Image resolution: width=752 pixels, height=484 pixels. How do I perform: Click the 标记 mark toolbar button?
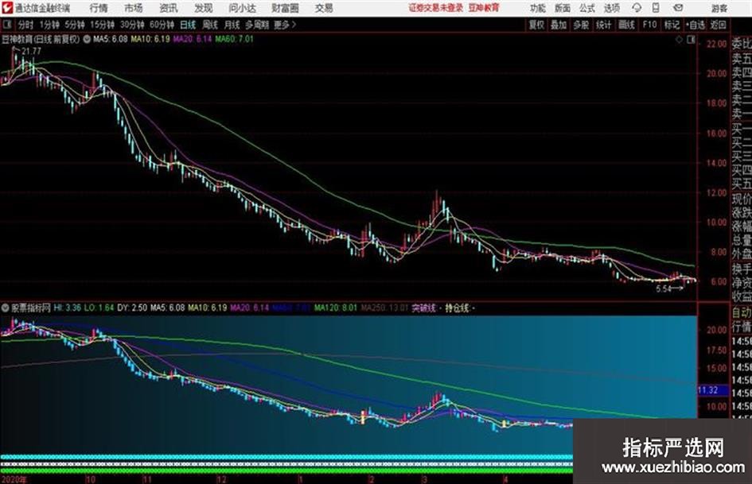pos(672,25)
